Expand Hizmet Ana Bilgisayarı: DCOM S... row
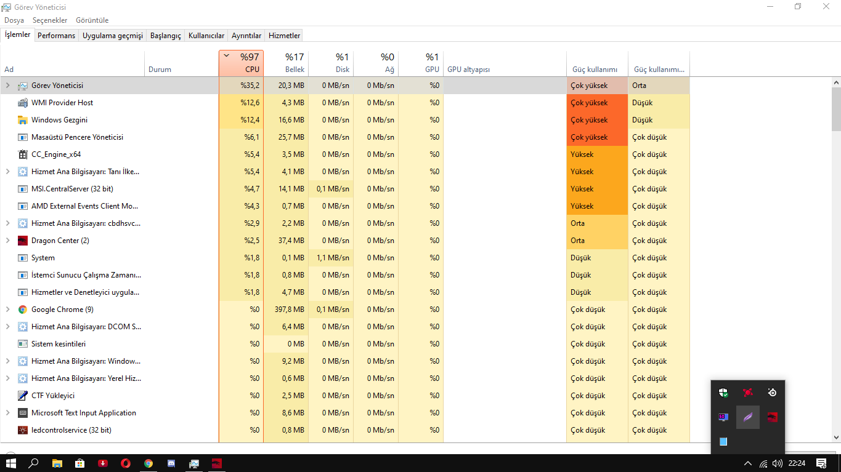The width and height of the screenshot is (841, 472). 8,327
